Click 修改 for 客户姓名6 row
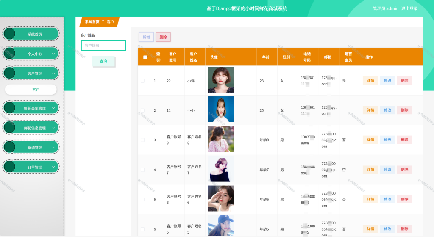The image size is (434, 237). 387,199
